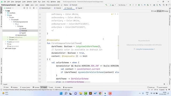Image resolution: width=171 pixels, height=96 pixels.
Task: Open Chrome from the taskbar
Action: (100, 93)
